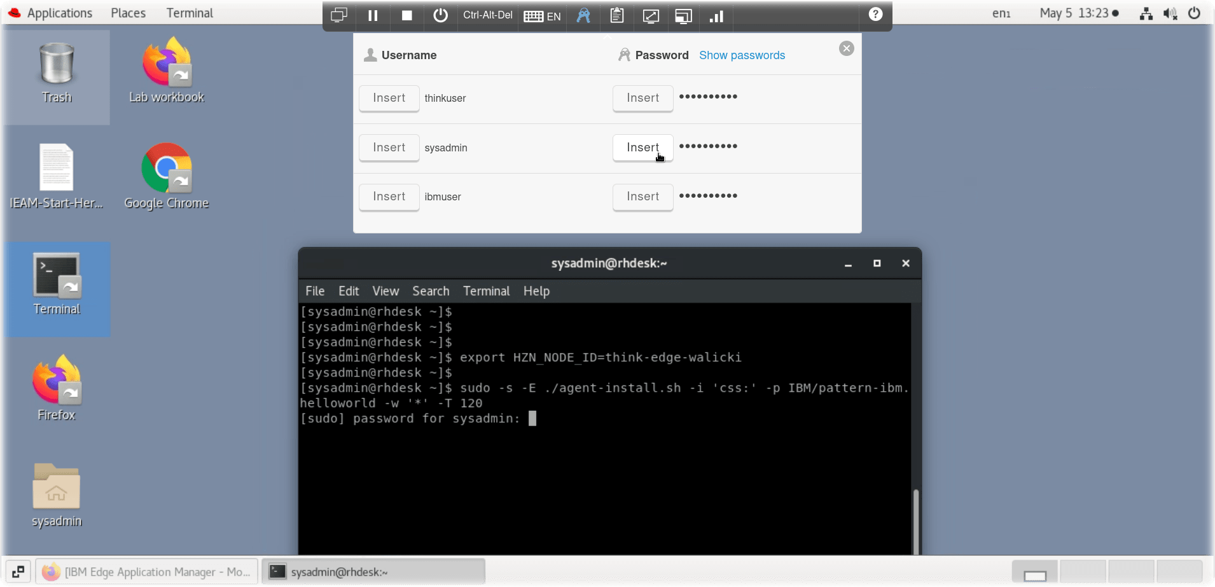Click the show desktop button in taskbar
The width and height of the screenshot is (1215, 587).
(18, 572)
